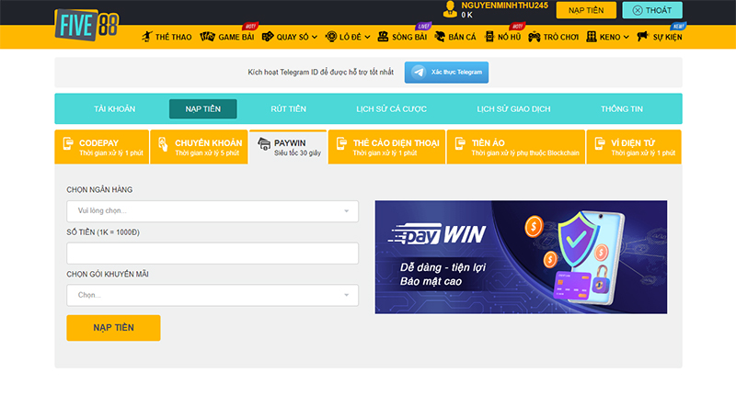Click the Thẻ Cào Điện Thoại icon
Image resolution: width=736 pixels, height=395 pixels.
click(x=341, y=143)
